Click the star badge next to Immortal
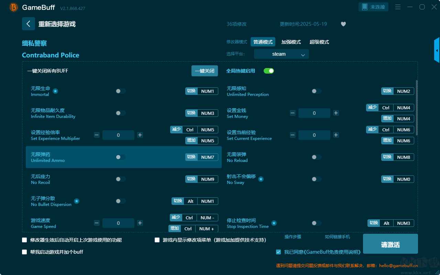The image size is (440, 275). (x=55, y=91)
